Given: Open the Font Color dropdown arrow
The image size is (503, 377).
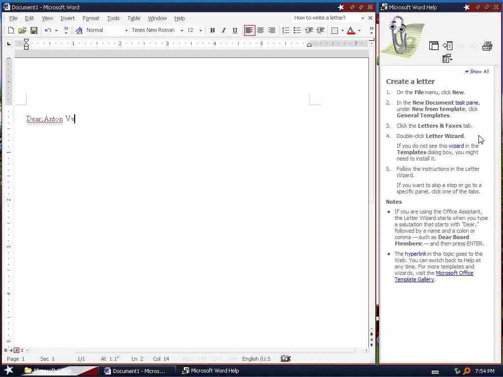Looking at the screenshot, I should [359, 30].
